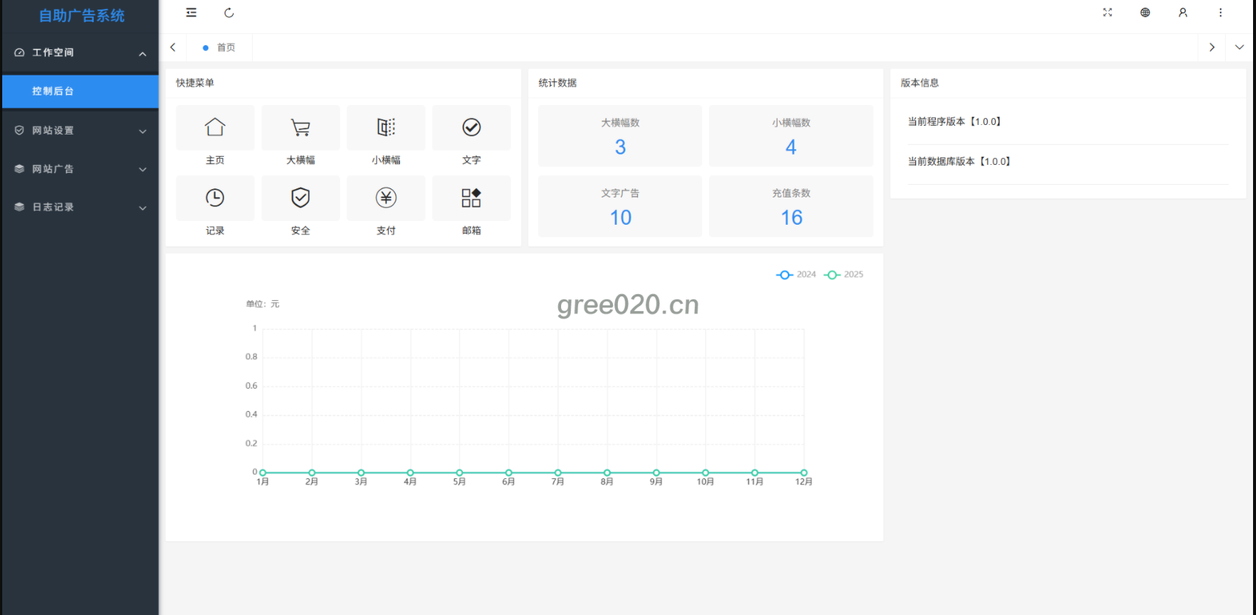This screenshot has height=615, width=1256.
Task: Open the 主页 home shortcut icon
Action: point(215,128)
